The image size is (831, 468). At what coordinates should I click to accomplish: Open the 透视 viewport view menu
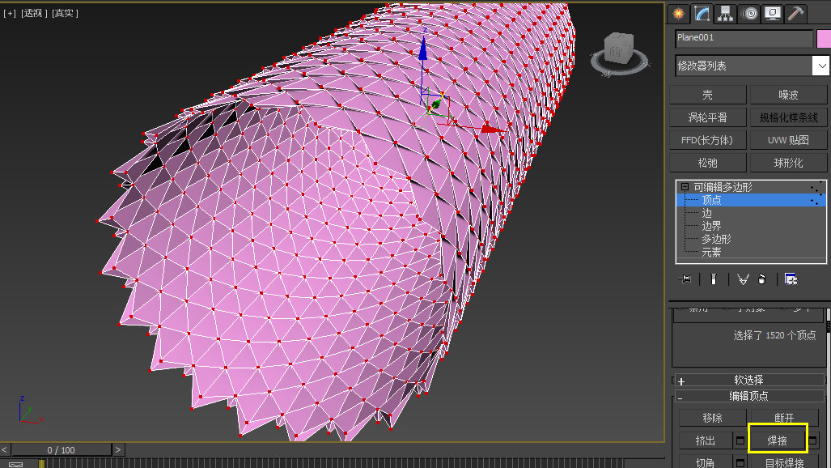32,13
